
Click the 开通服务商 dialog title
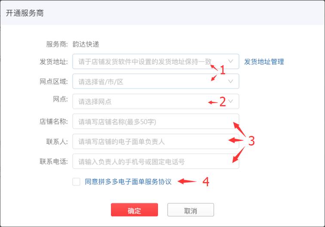click(25, 13)
